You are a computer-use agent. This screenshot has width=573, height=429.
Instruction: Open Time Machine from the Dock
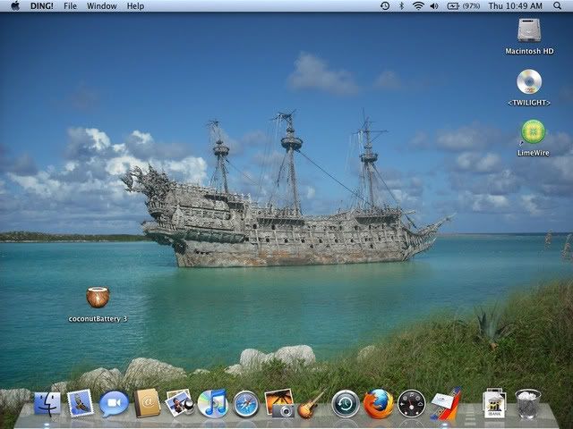(x=346, y=404)
